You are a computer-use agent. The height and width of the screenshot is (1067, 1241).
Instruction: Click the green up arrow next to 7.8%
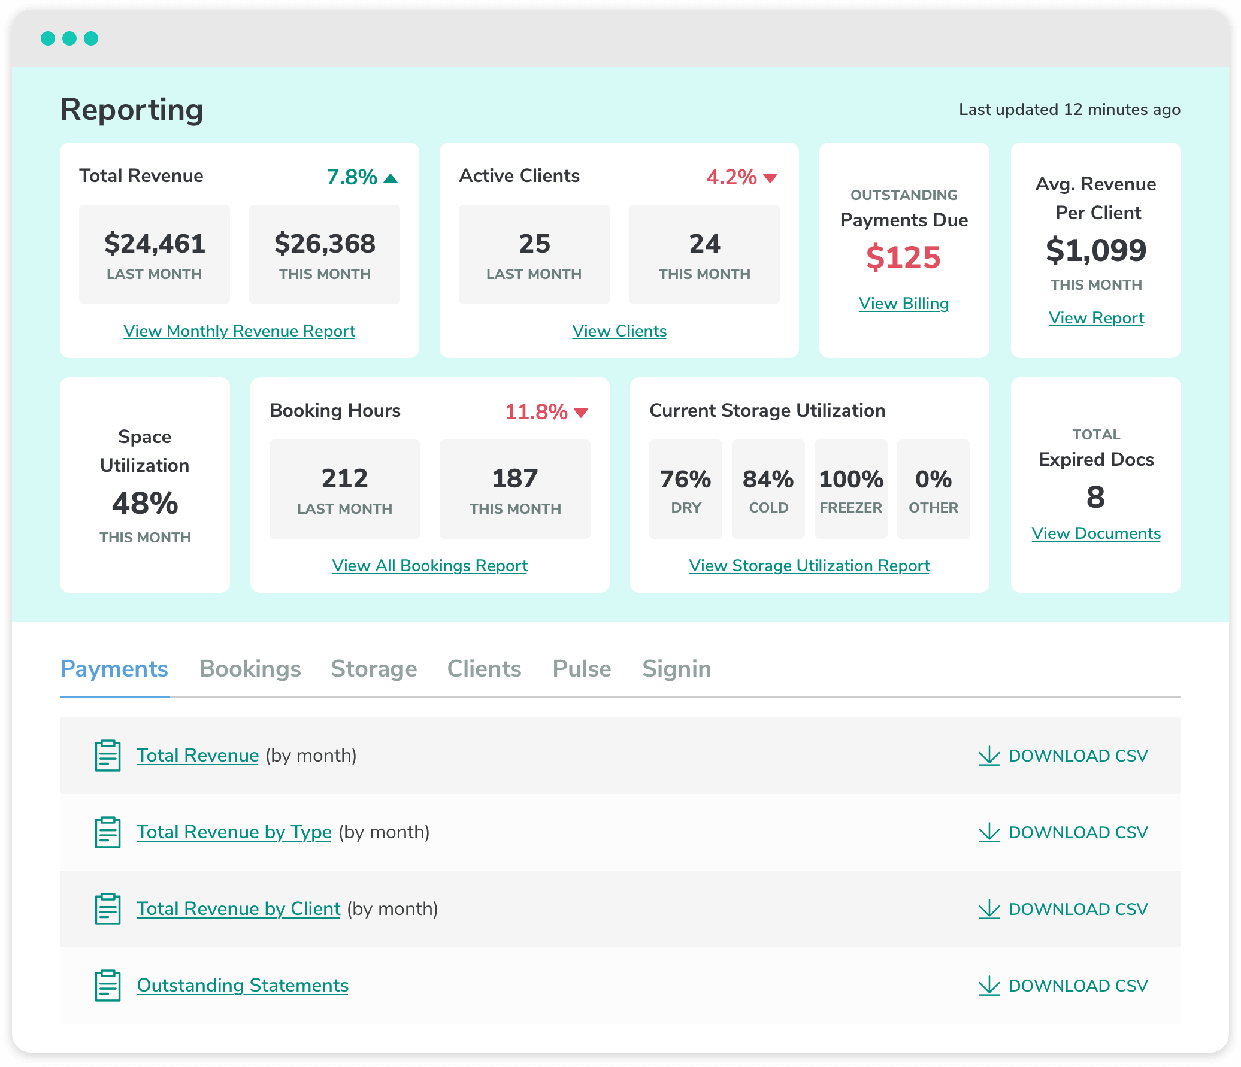(391, 178)
